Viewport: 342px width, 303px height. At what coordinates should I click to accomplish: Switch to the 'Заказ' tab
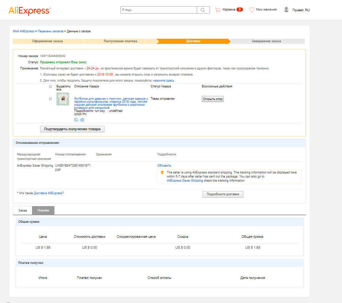tap(23, 211)
